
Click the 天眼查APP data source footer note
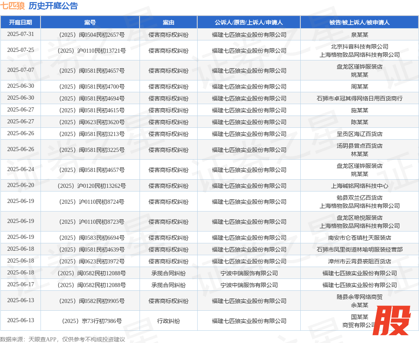click(62, 339)
